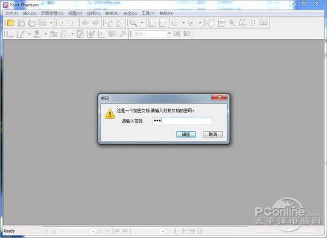Open search with the binoculars icon
The image size is (327, 238).
click(243, 23)
